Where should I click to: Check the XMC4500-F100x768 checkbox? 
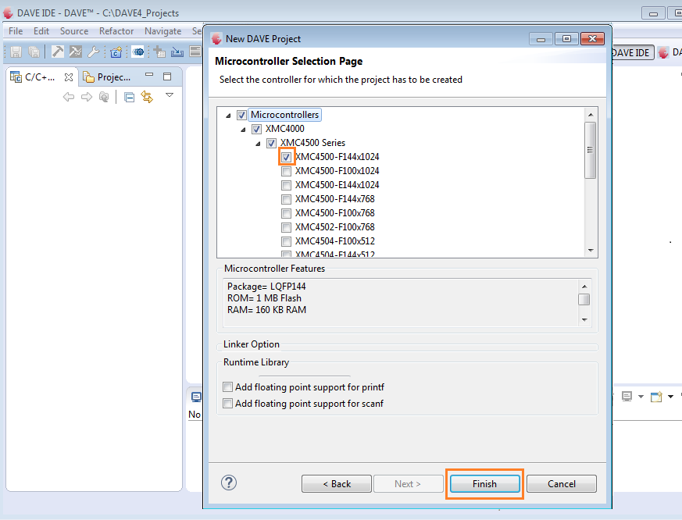pos(286,213)
